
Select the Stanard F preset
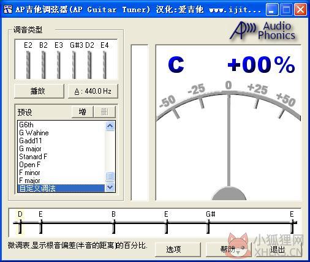[x=61, y=157]
